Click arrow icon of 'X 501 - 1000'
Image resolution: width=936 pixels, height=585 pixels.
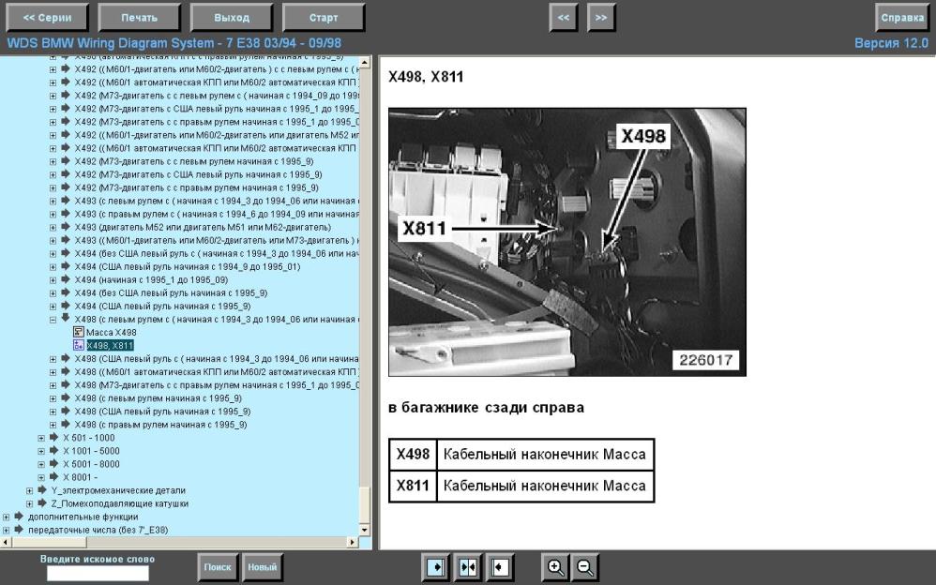(53, 437)
